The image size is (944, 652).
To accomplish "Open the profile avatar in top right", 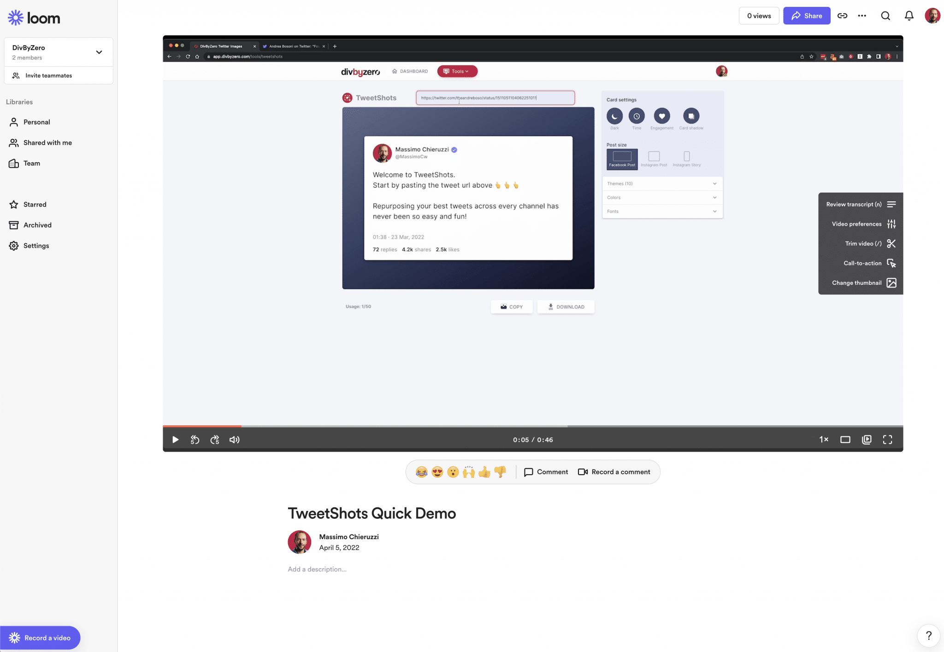I will [932, 16].
